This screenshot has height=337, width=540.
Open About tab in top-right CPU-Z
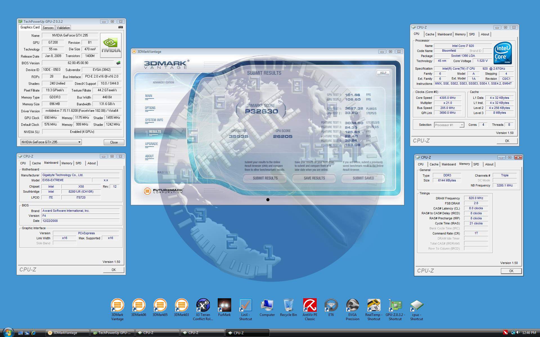[485, 34]
